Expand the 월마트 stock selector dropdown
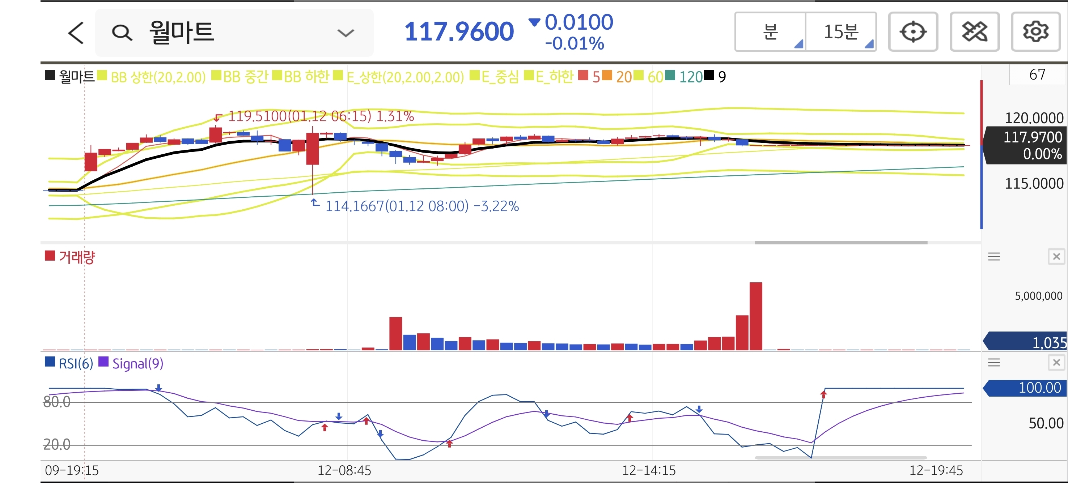The height and width of the screenshot is (483, 1068). coord(346,33)
